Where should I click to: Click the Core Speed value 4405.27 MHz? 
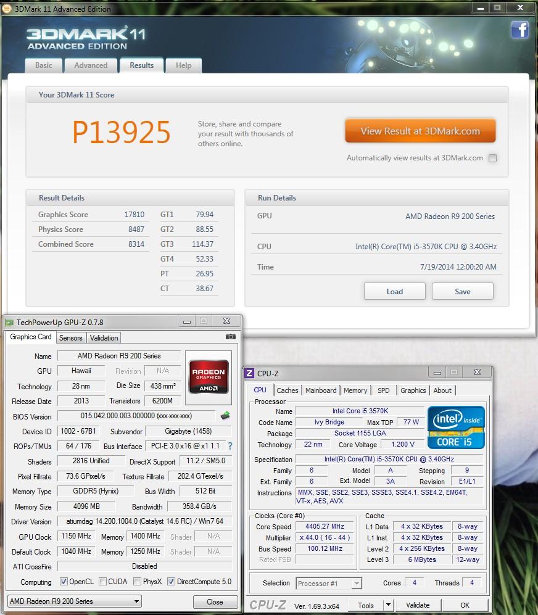coord(325,526)
